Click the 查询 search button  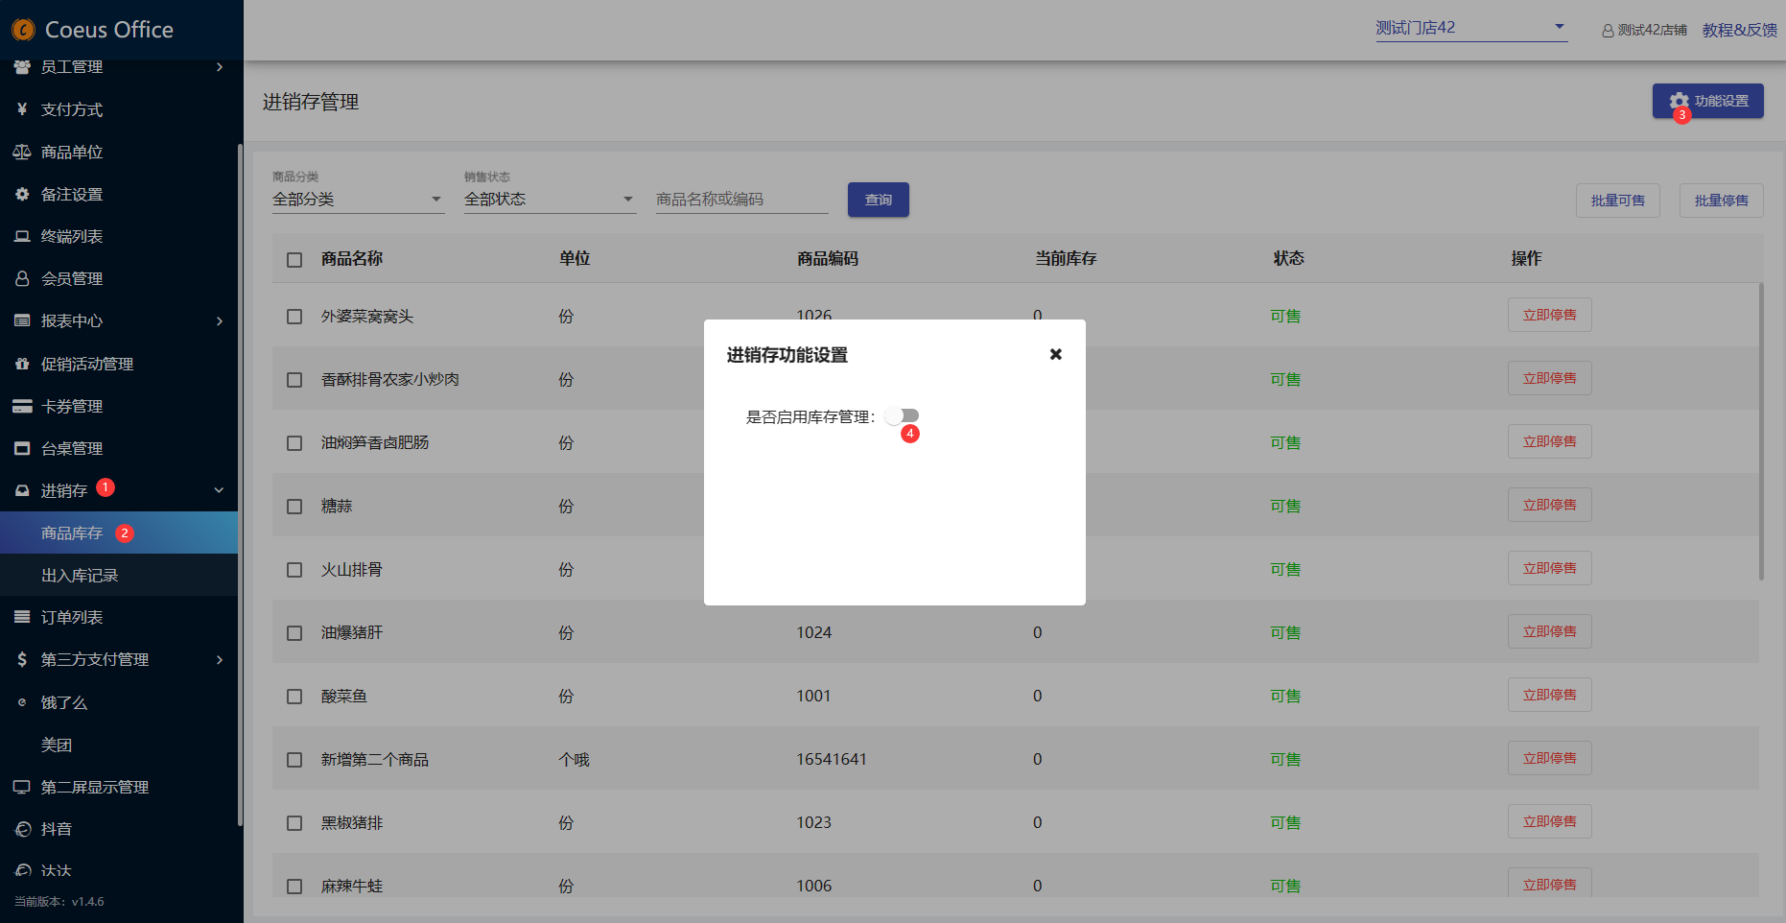(x=878, y=200)
